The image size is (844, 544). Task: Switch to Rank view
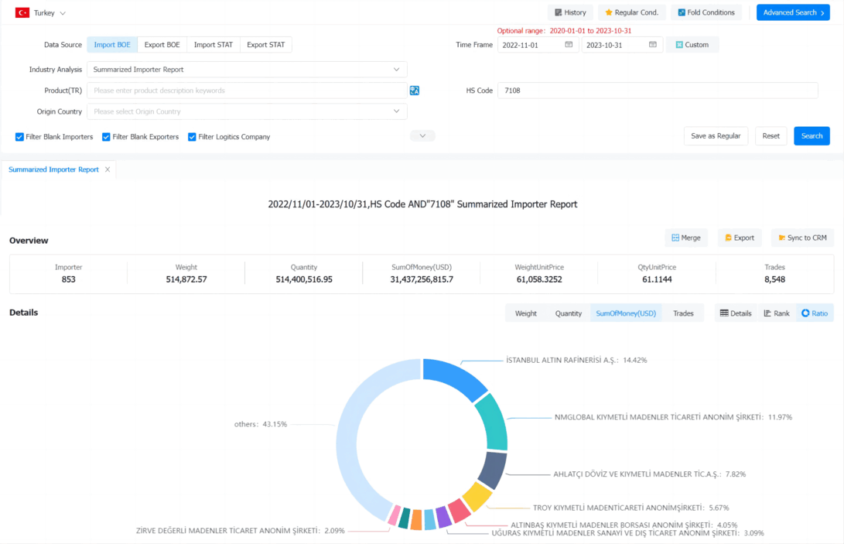(x=776, y=313)
